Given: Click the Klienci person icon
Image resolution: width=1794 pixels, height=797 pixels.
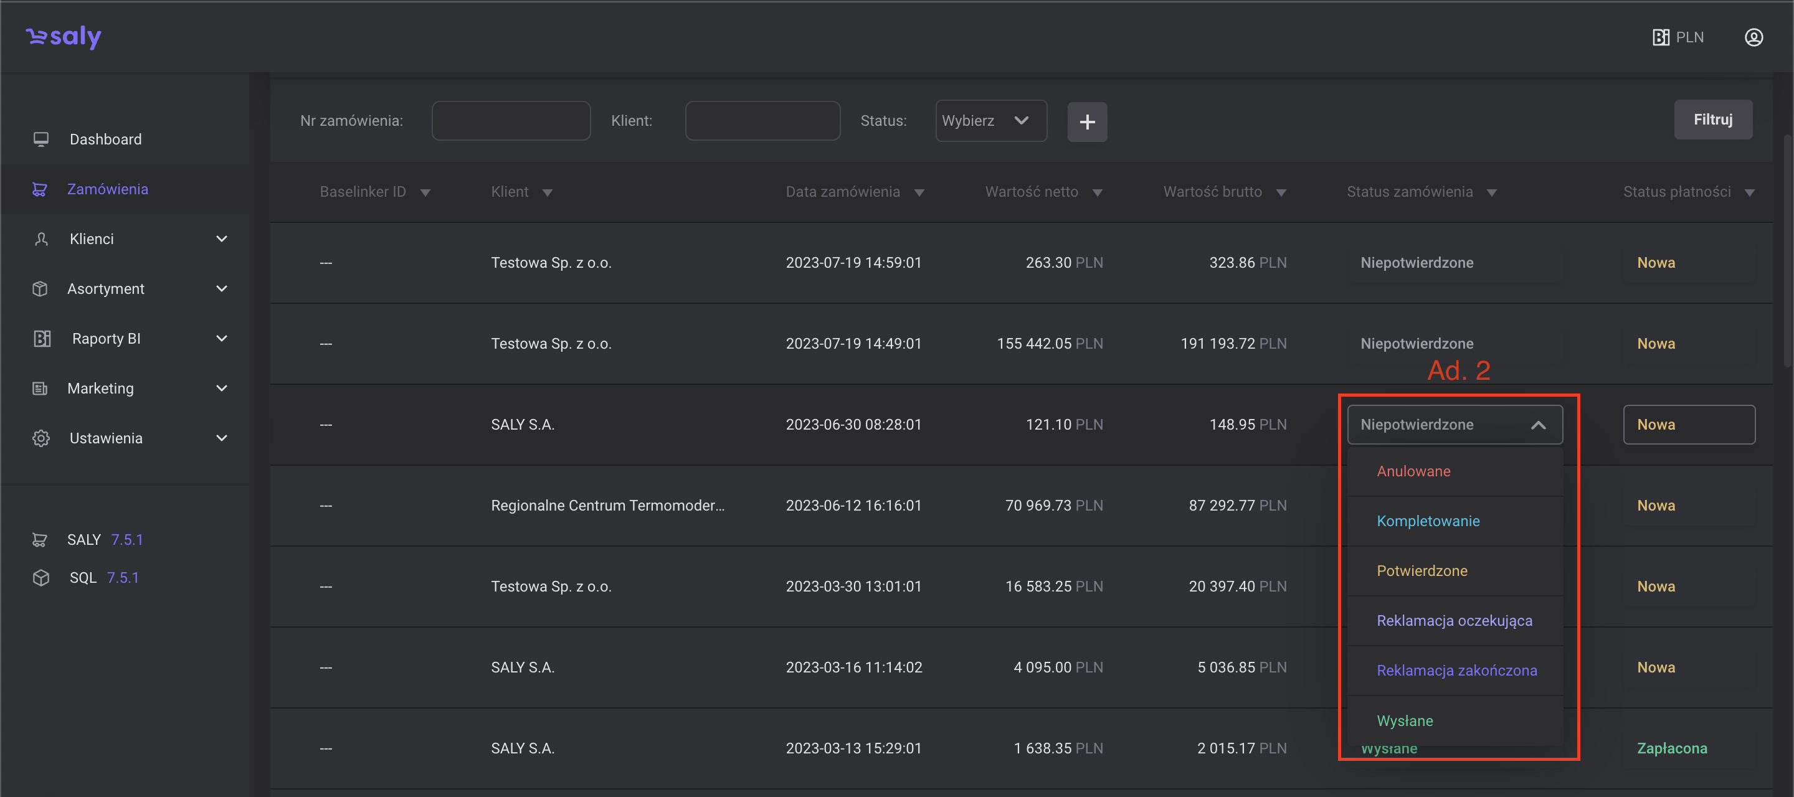Looking at the screenshot, I should pyautogui.click(x=41, y=238).
